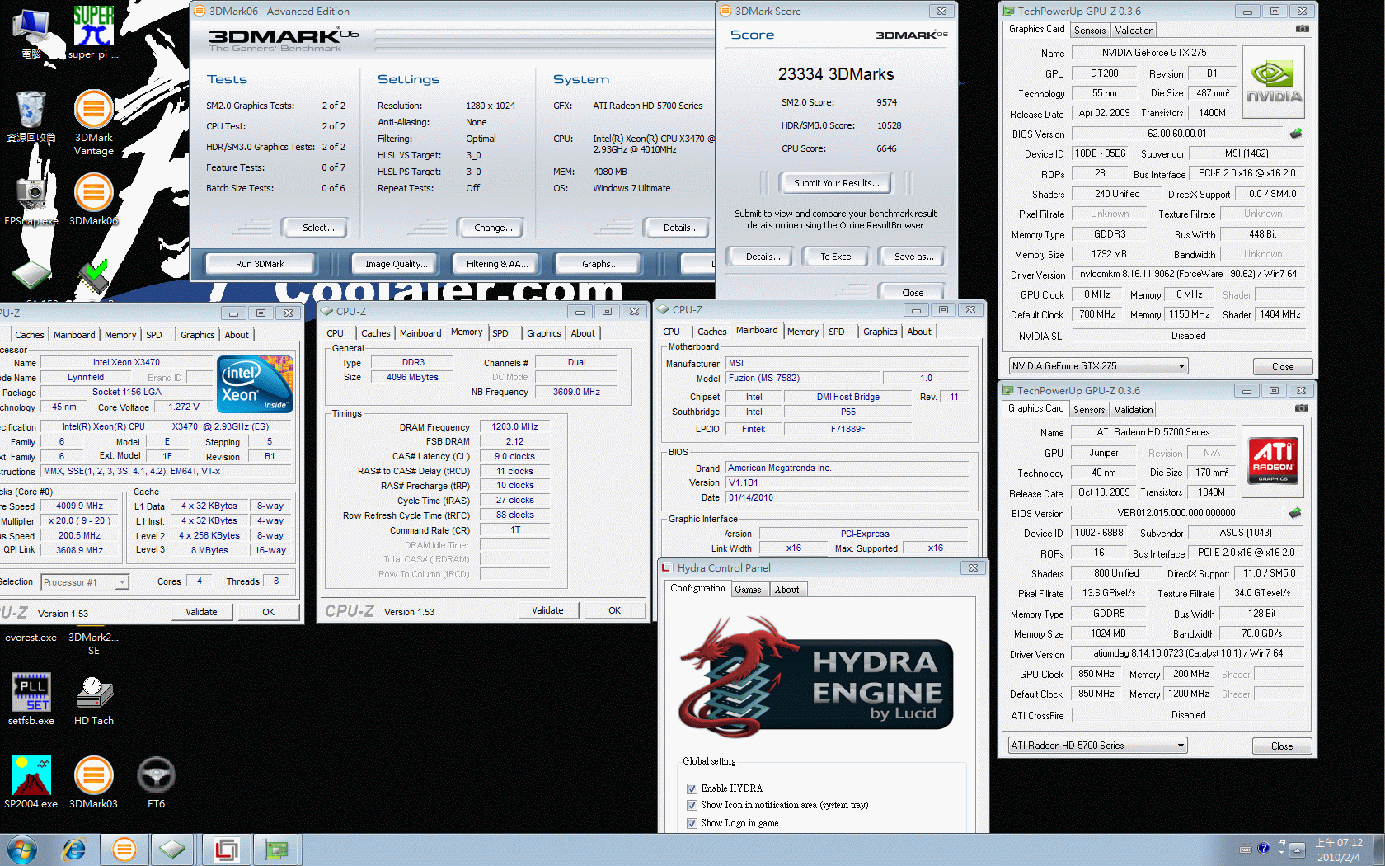Open GPU-Z taskbar icon
The width and height of the screenshot is (1385, 866).
pos(276,850)
